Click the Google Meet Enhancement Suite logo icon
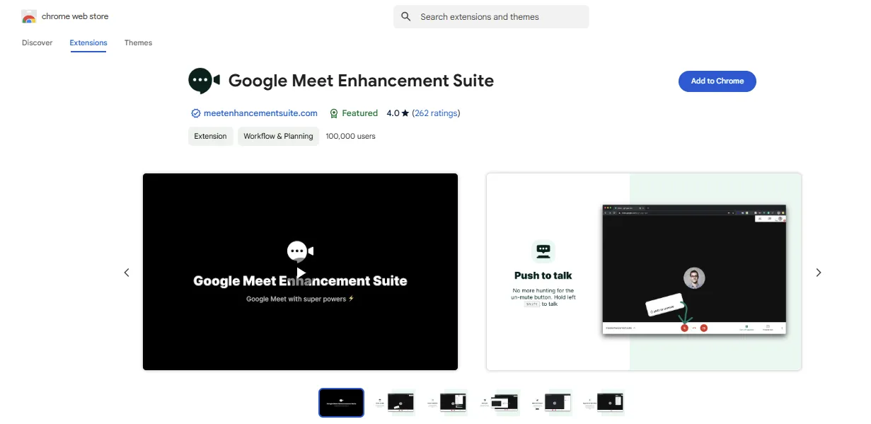The height and width of the screenshot is (424, 871). click(204, 81)
